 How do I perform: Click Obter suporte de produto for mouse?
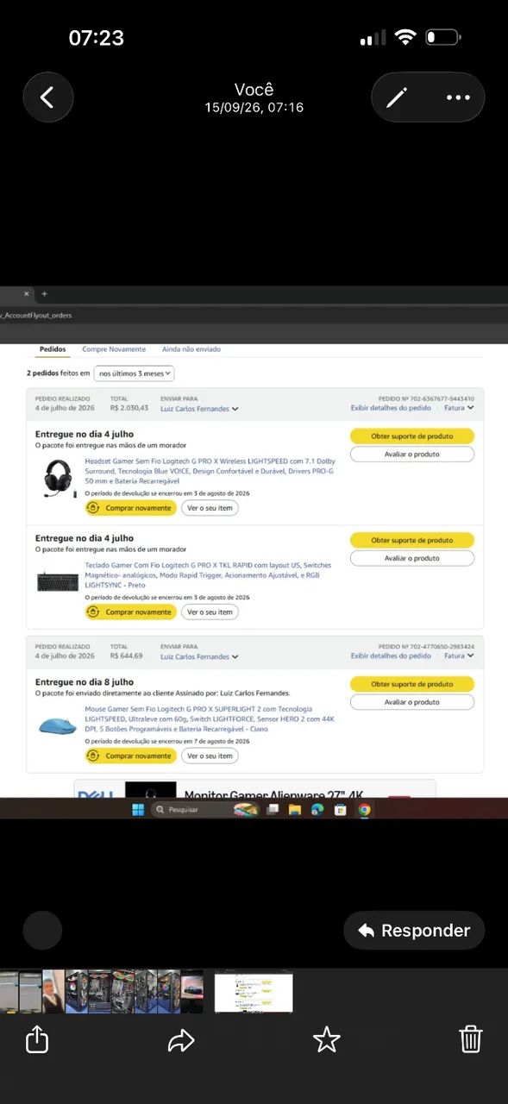[412, 684]
